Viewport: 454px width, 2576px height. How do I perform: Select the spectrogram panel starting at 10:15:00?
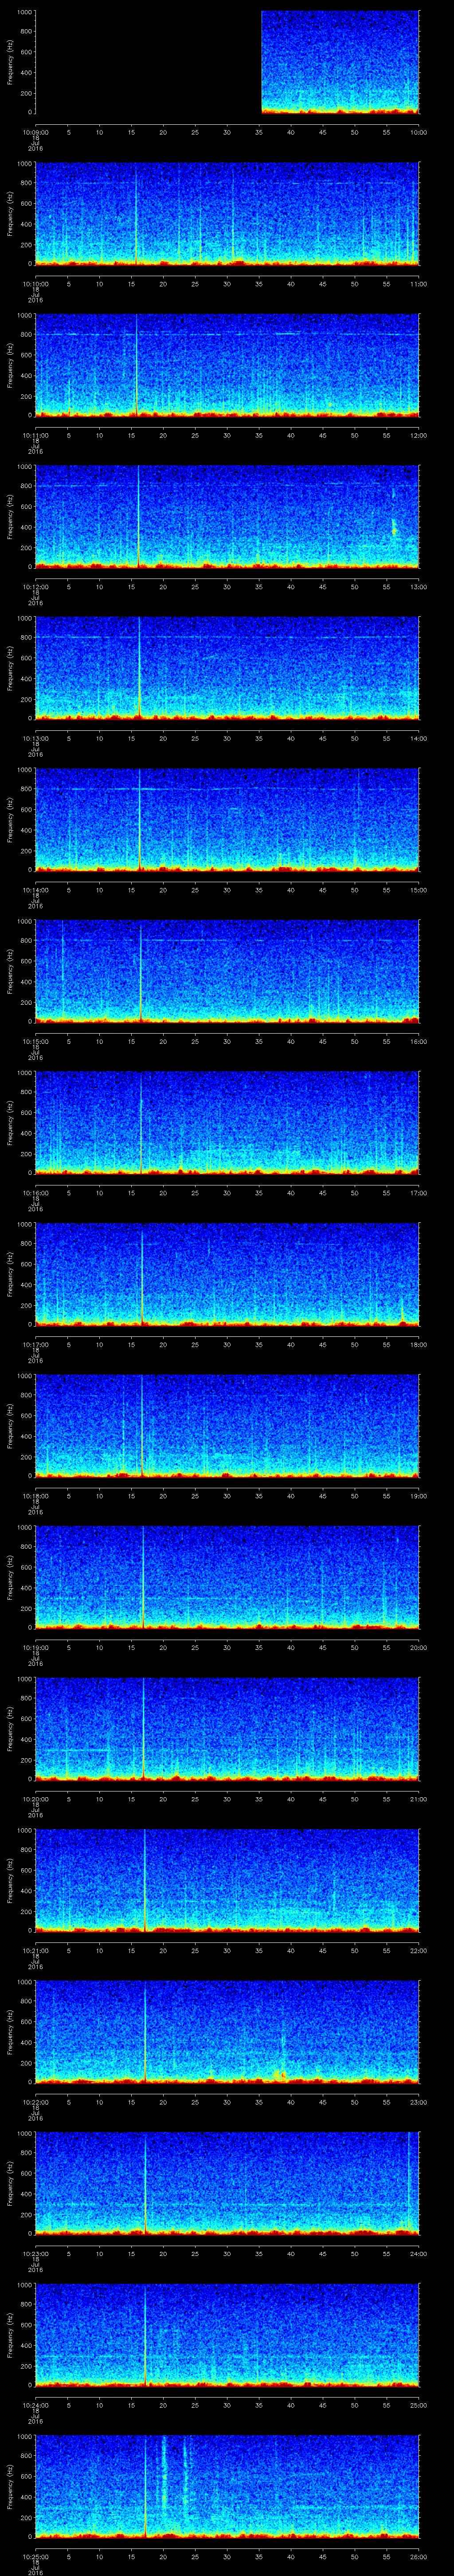pos(227,971)
